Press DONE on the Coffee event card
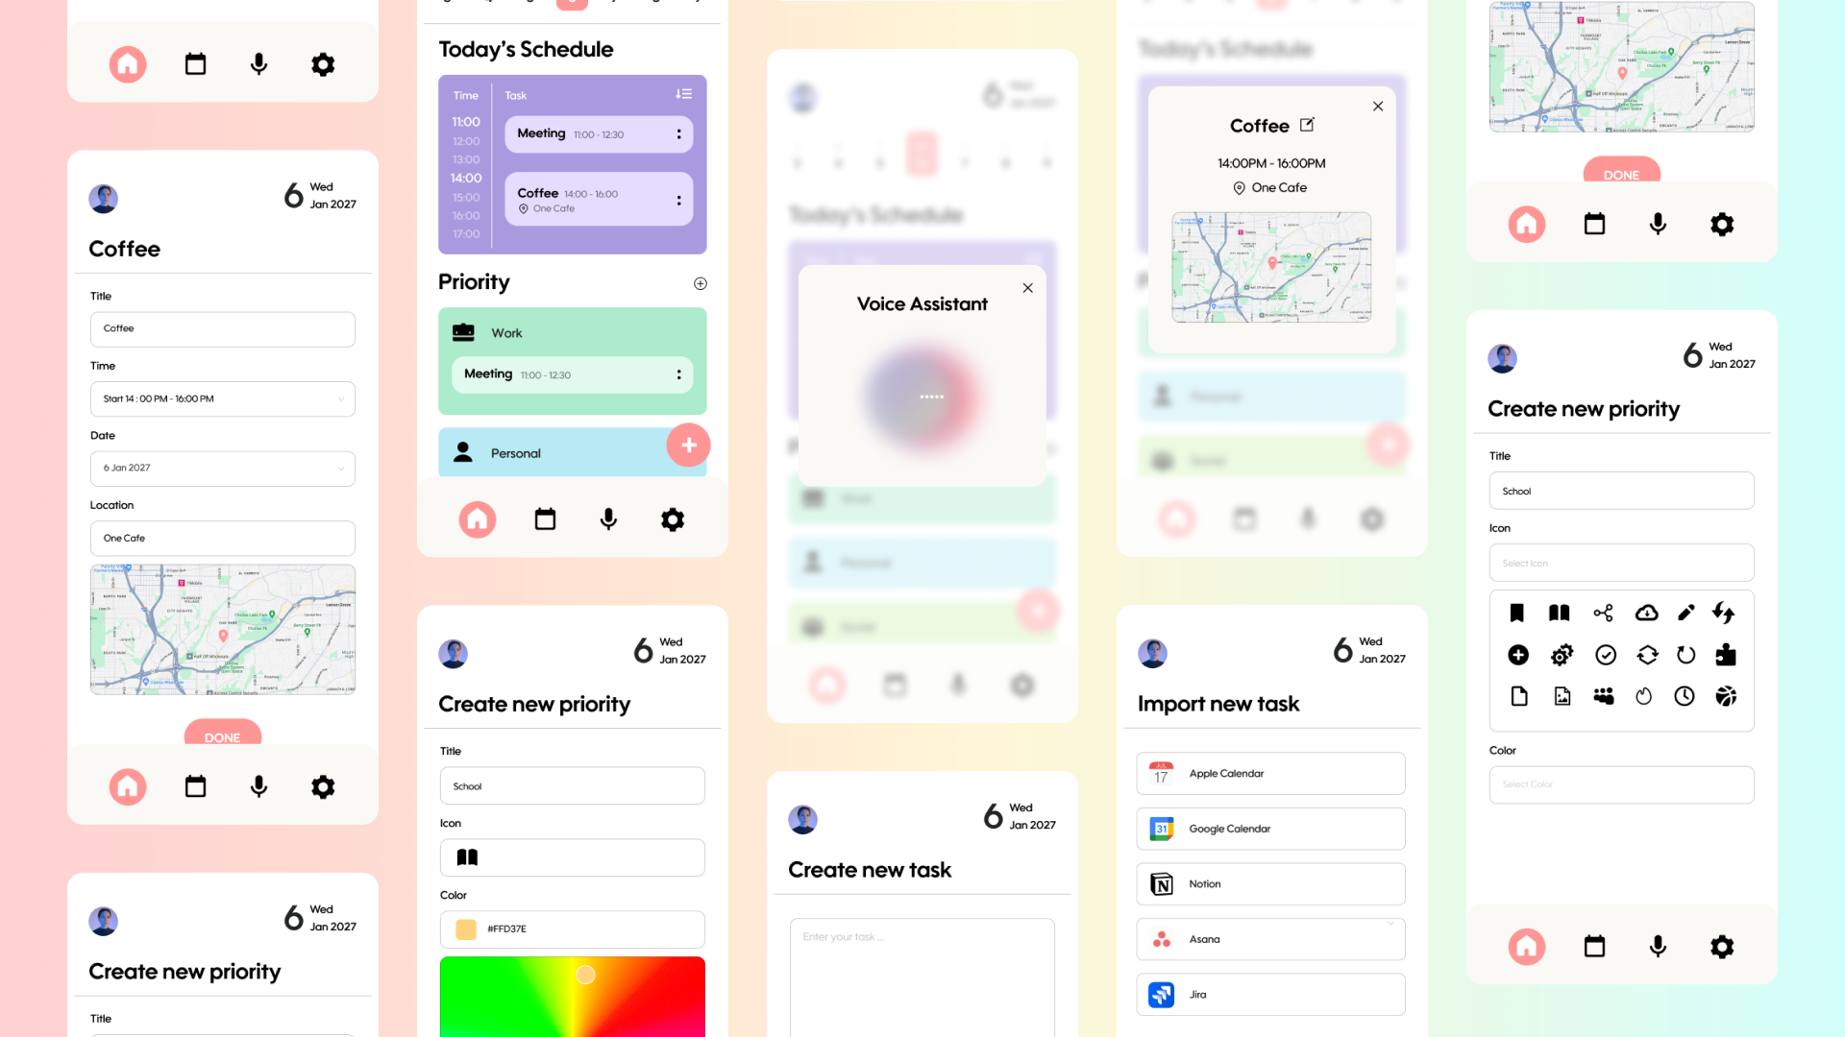This screenshot has height=1037, width=1845. (x=223, y=736)
